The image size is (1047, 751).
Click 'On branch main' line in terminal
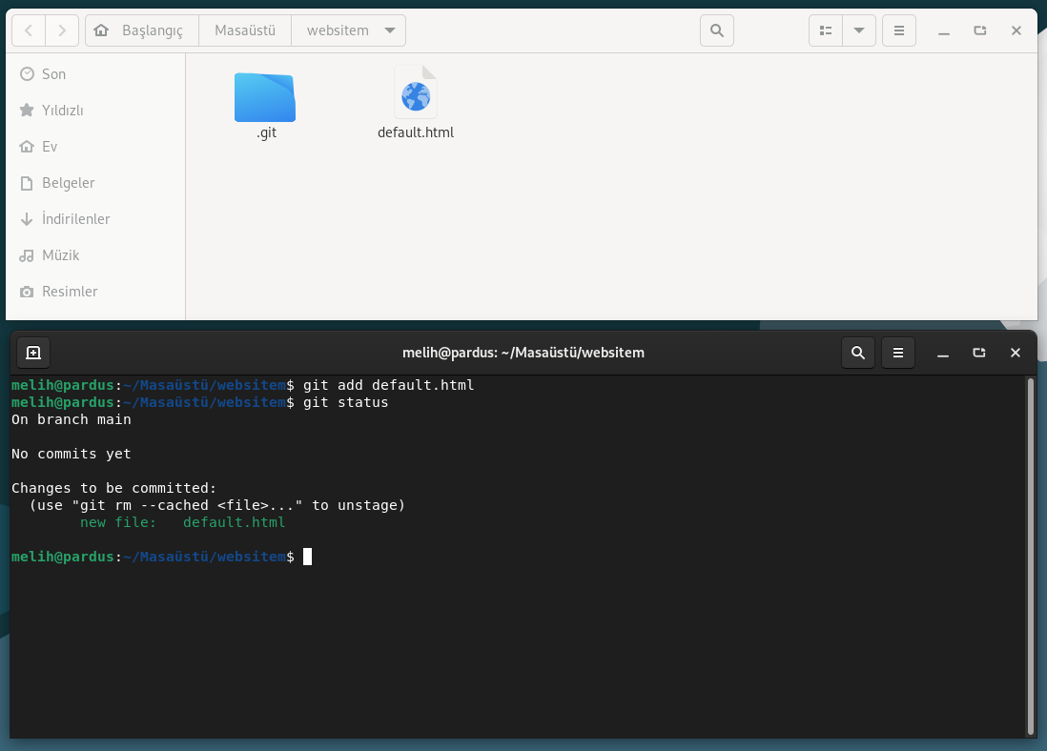point(72,420)
